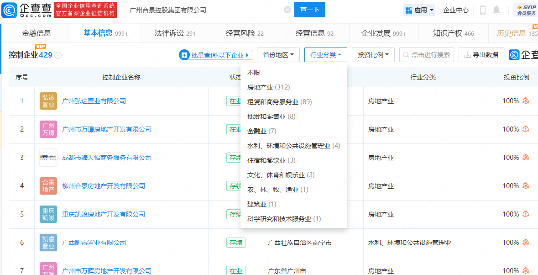Open SVIP 会员服务 badge
538x275 pixels.
point(526,10)
